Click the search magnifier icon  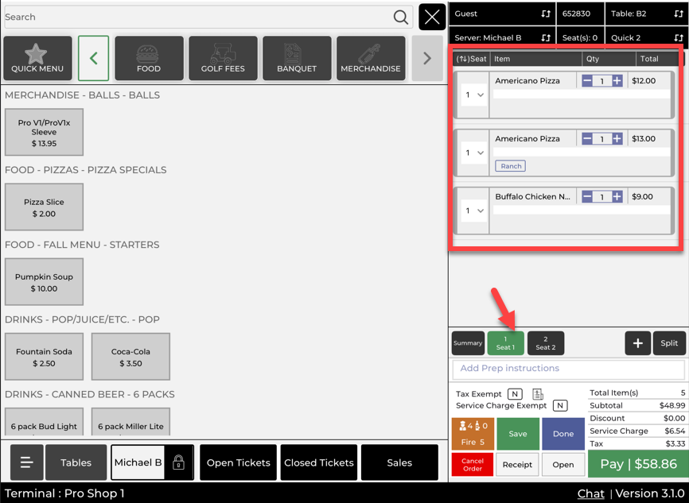tap(401, 17)
